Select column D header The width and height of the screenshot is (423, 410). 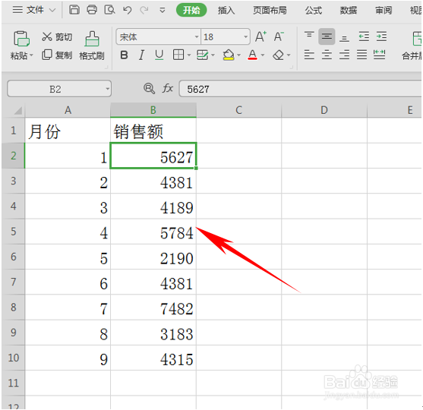(x=324, y=110)
